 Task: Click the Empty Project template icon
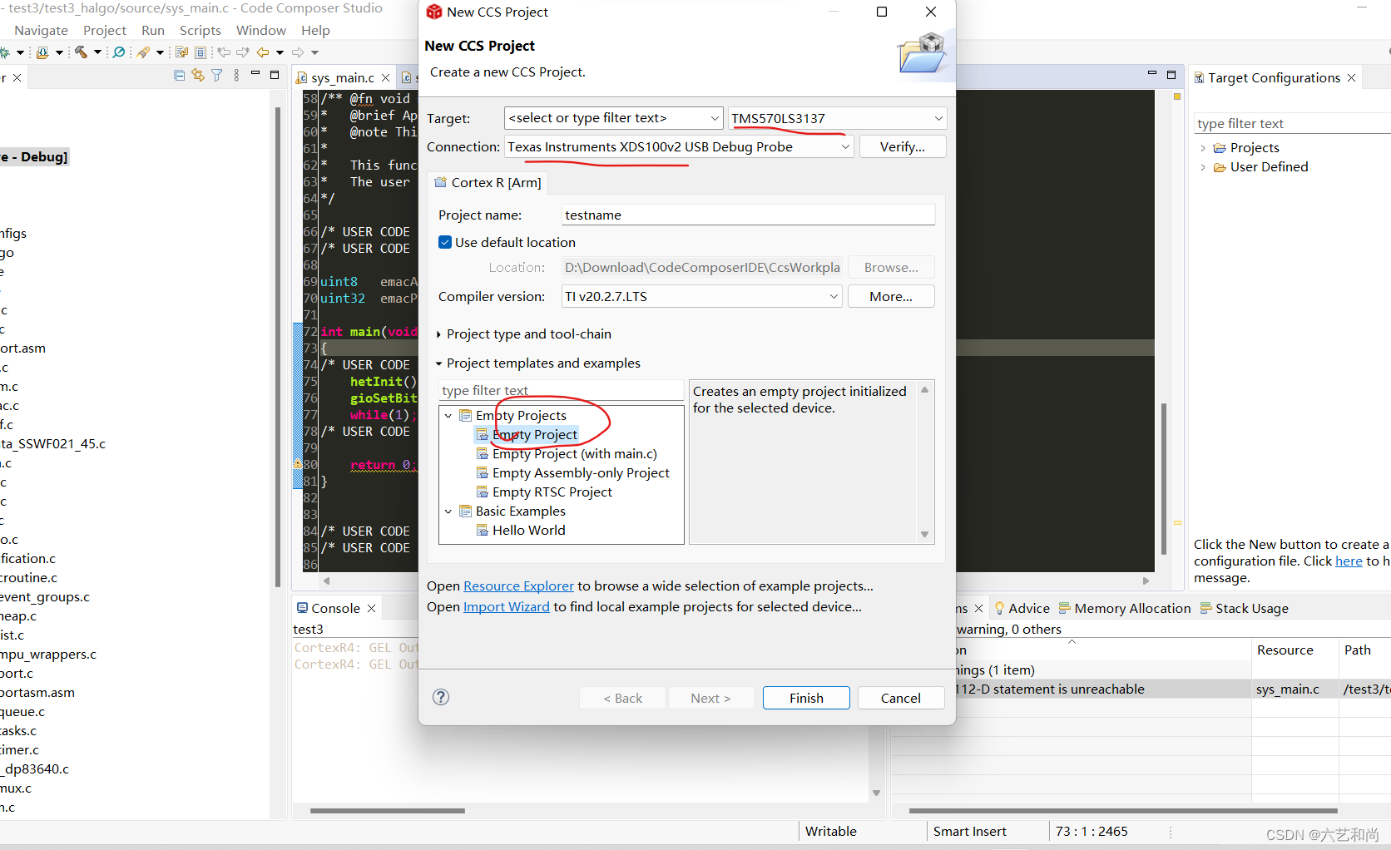[482, 434]
